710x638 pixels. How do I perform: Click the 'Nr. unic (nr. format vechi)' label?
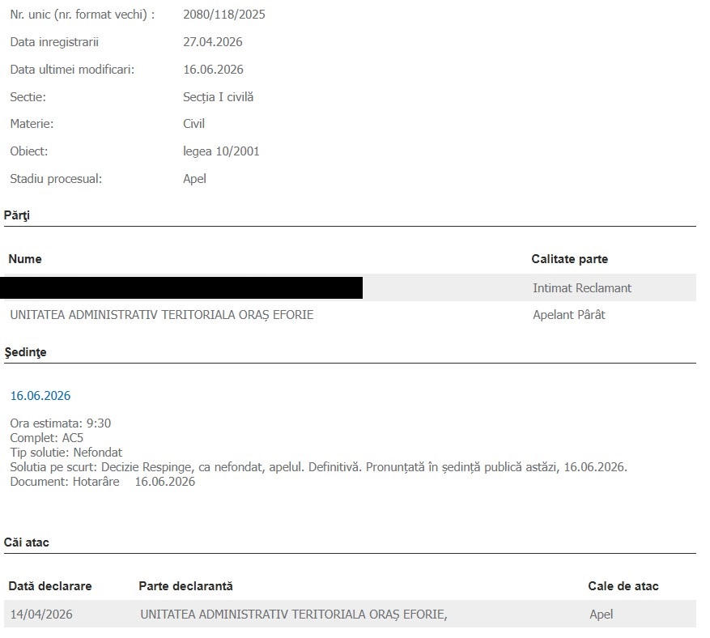point(83,15)
